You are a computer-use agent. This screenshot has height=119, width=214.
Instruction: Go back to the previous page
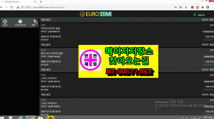coord(2,7)
